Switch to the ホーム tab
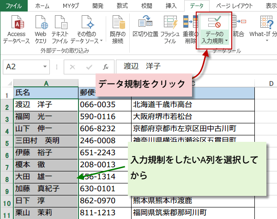The width and height of the screenshot is (277, 219). 42,6
